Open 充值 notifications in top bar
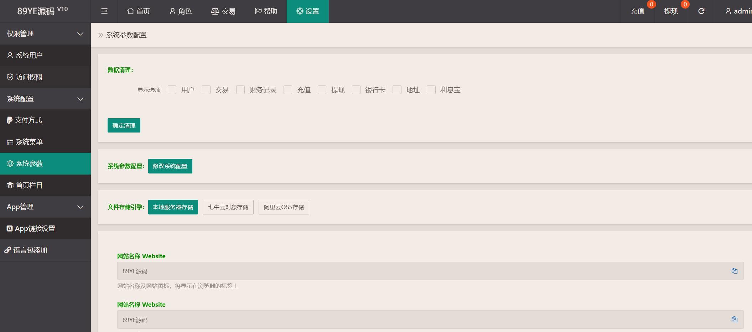 point(637,11)
